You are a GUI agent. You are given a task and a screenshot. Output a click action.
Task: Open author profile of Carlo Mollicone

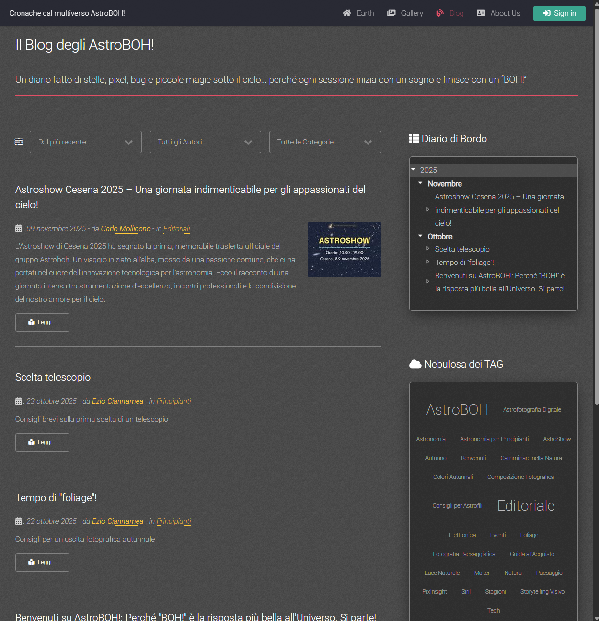[125, 229]
